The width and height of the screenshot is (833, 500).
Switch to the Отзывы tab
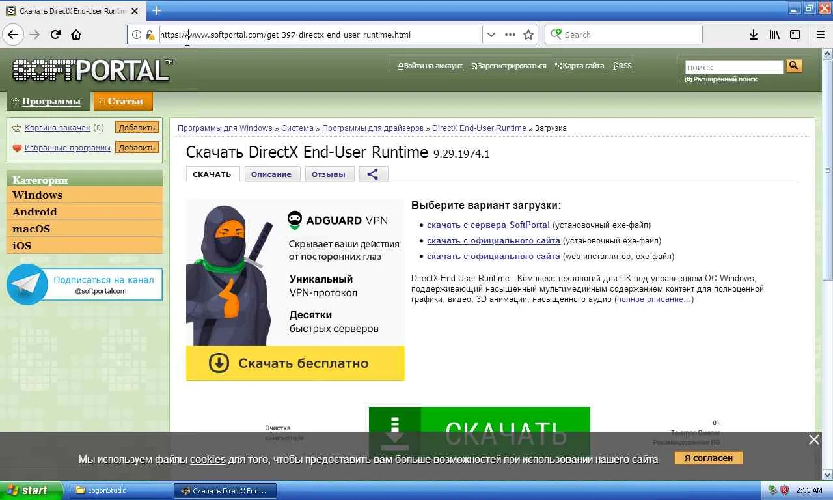pyautogui.click(x=329, y=174)
